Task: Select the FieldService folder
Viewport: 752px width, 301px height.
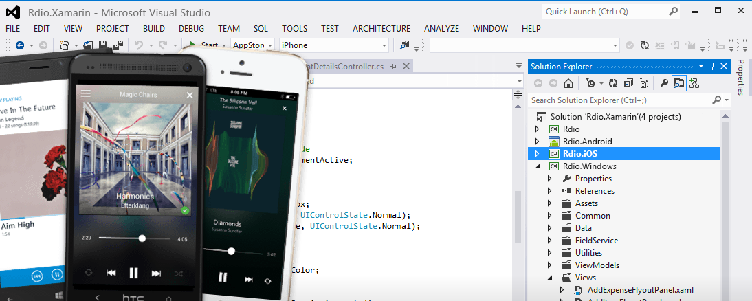Action: (597, 240)
